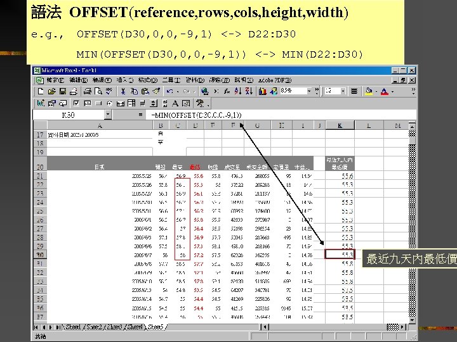The width and height of the screenshot is (457, 342).
Task: Select the Text Box control tool
Action: (87, 103)
